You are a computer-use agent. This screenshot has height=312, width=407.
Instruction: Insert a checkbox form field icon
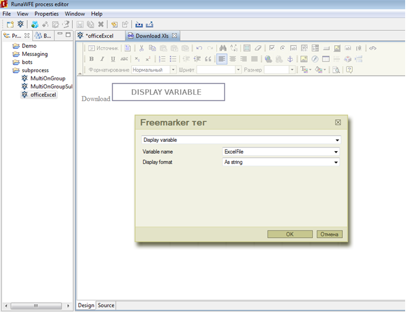tap(272, 48)
